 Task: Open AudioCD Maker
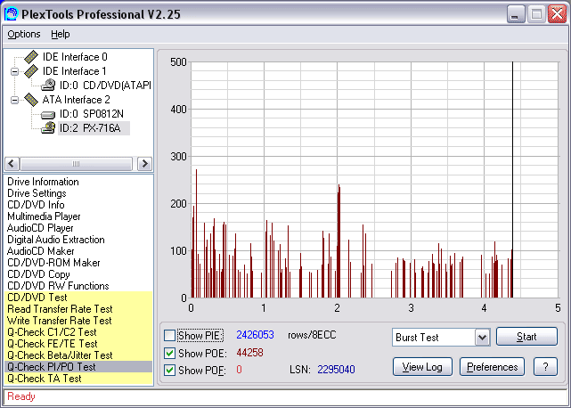click(40, 251)
